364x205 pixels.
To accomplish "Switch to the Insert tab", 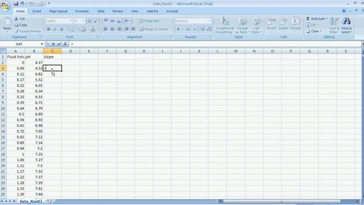I will [36, 11].
